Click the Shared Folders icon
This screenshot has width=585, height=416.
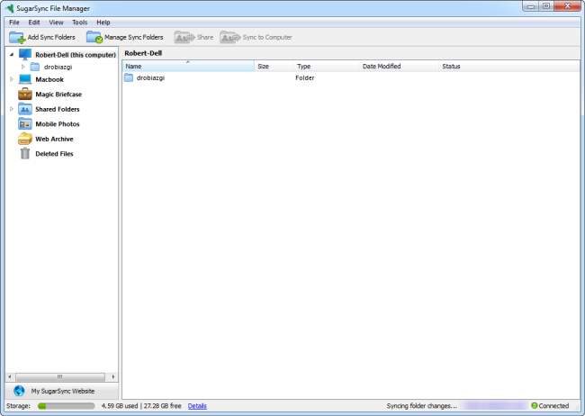(x=25, y=109)
